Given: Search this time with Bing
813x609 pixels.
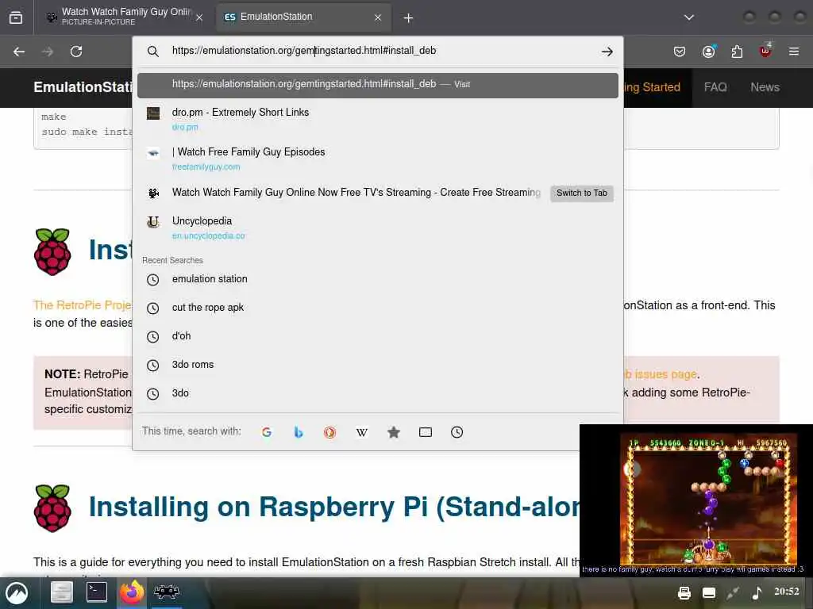Looking at the screenshot, I should pyautogui.click(x=299, y=432).
